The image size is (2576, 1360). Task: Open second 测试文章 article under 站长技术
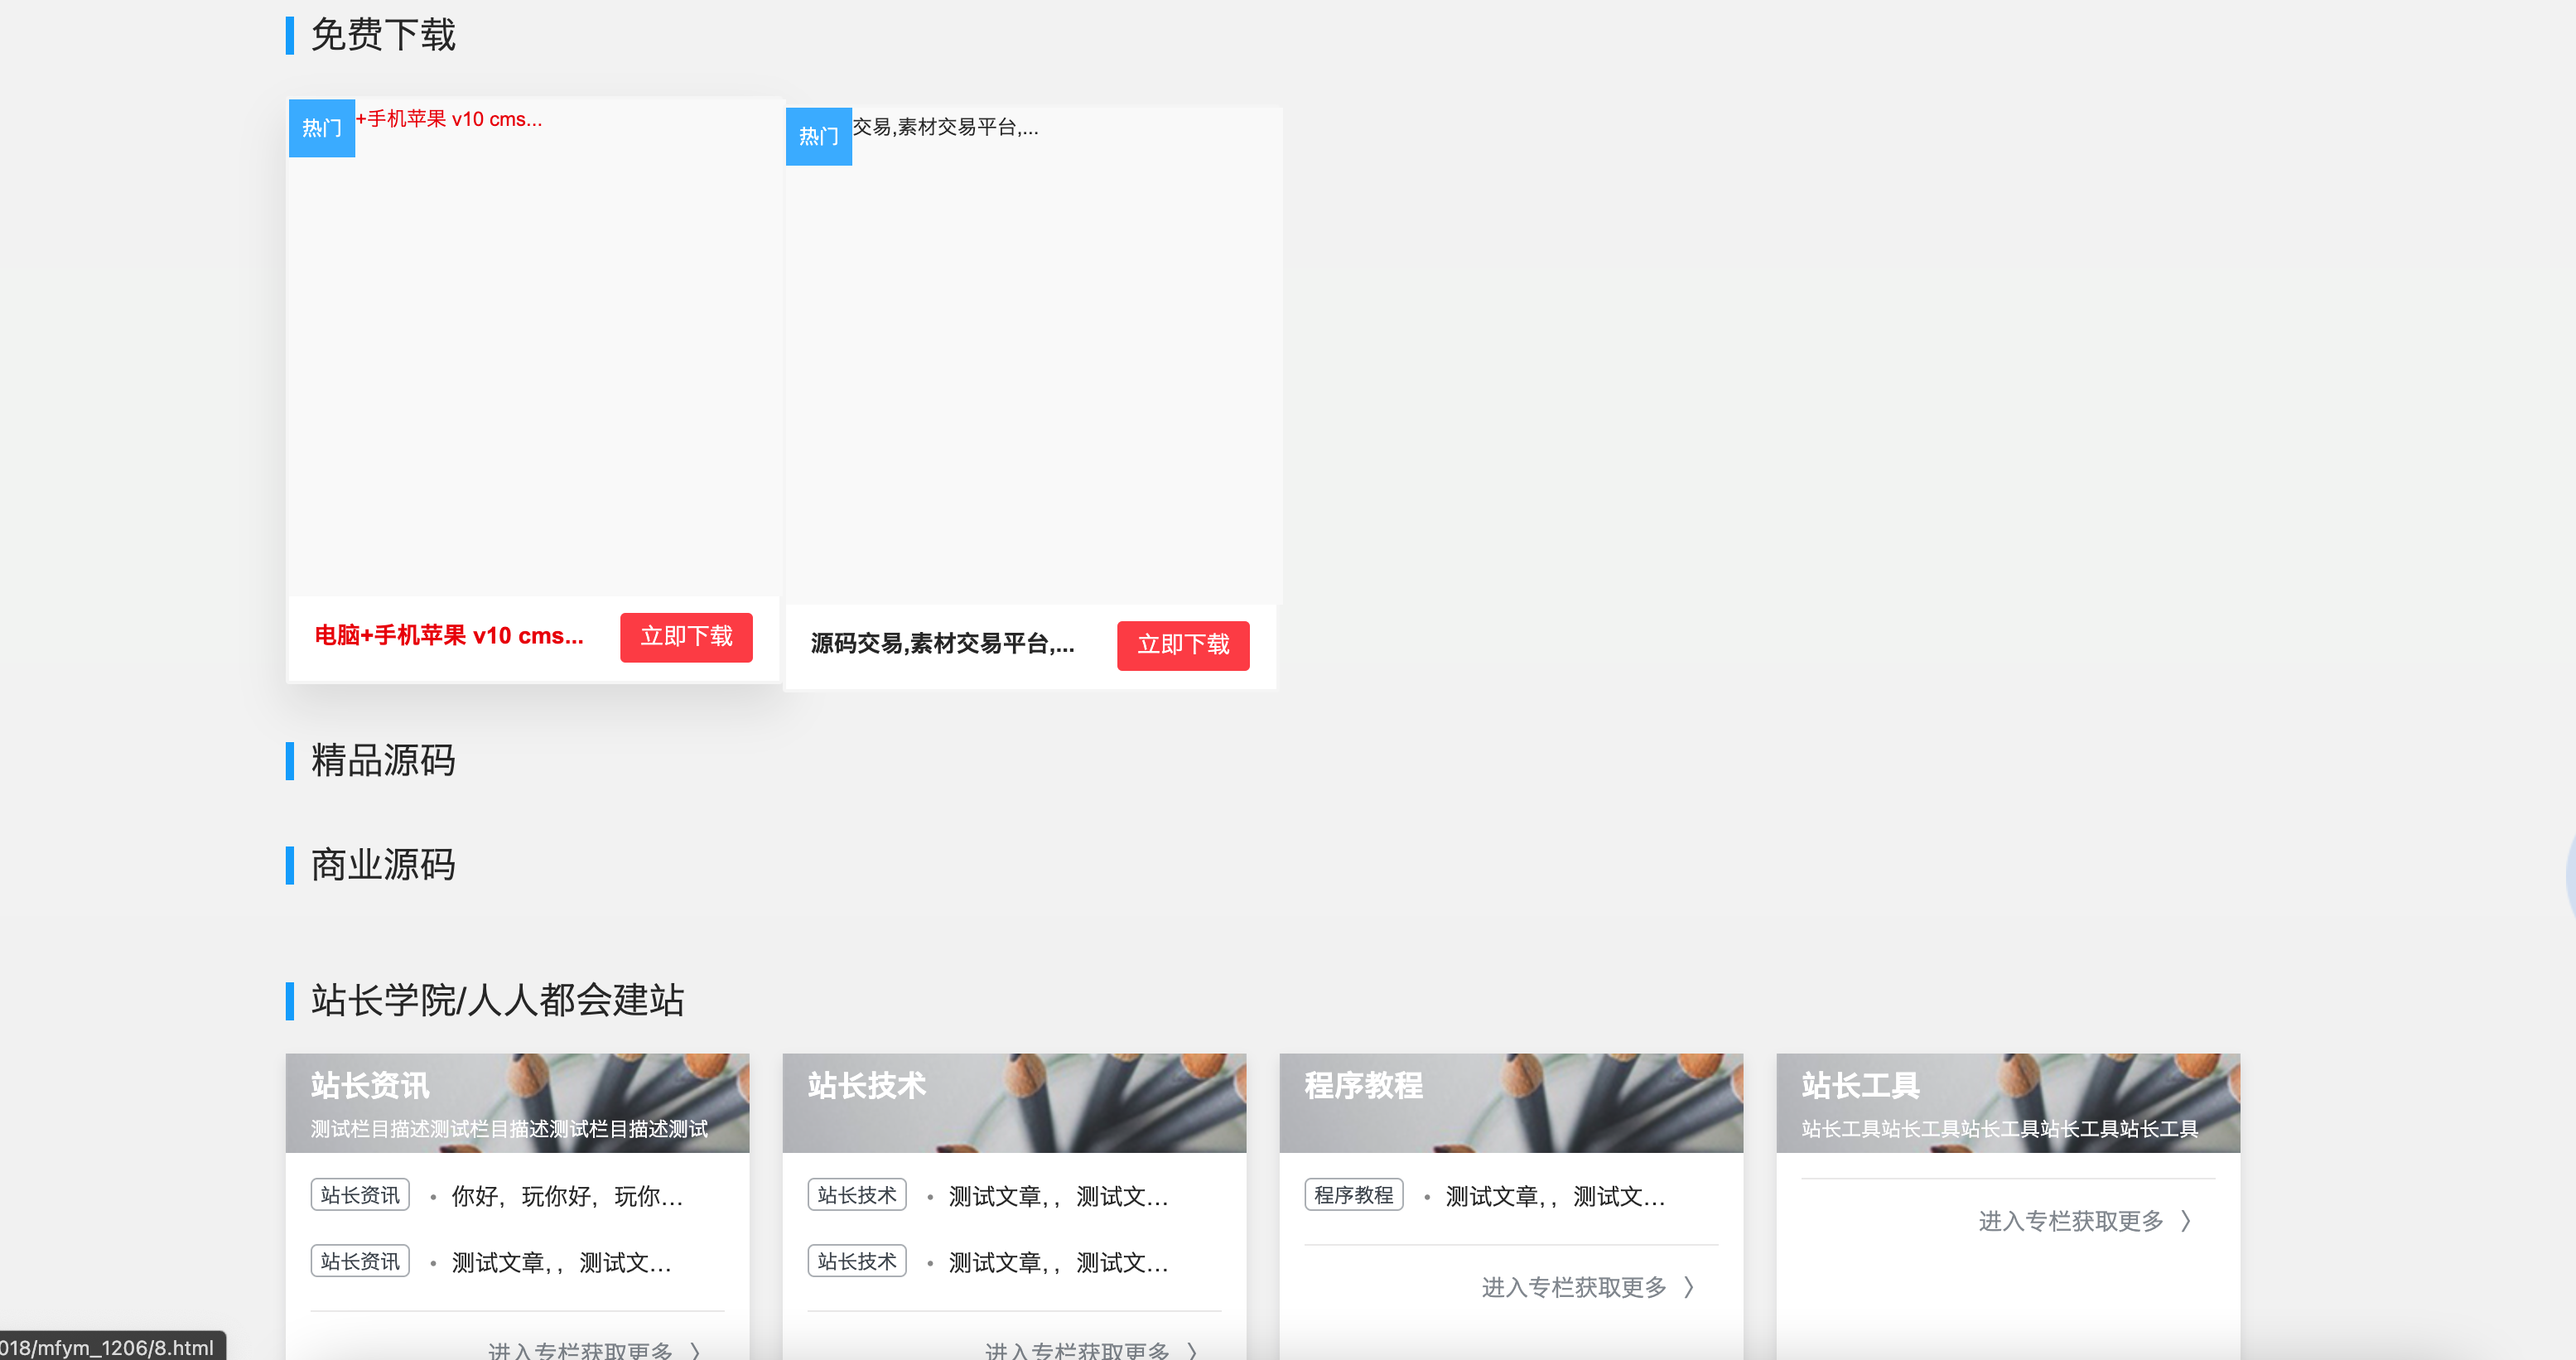pos(1058,1263)
